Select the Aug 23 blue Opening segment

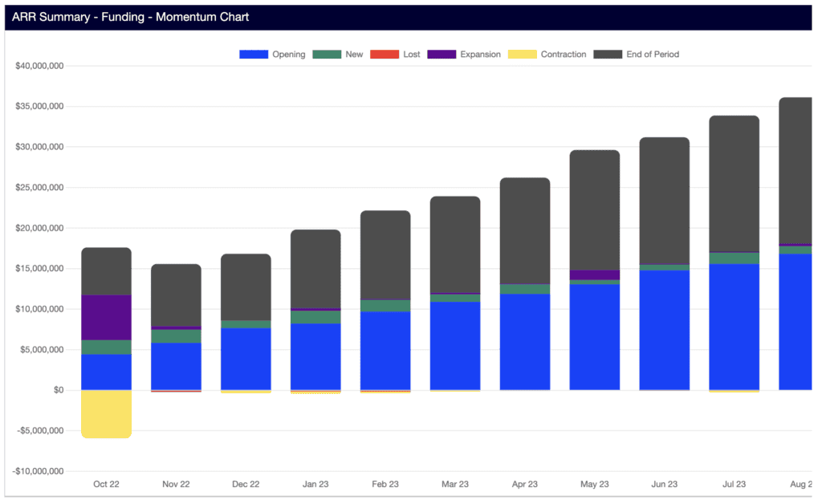(796, 322)
